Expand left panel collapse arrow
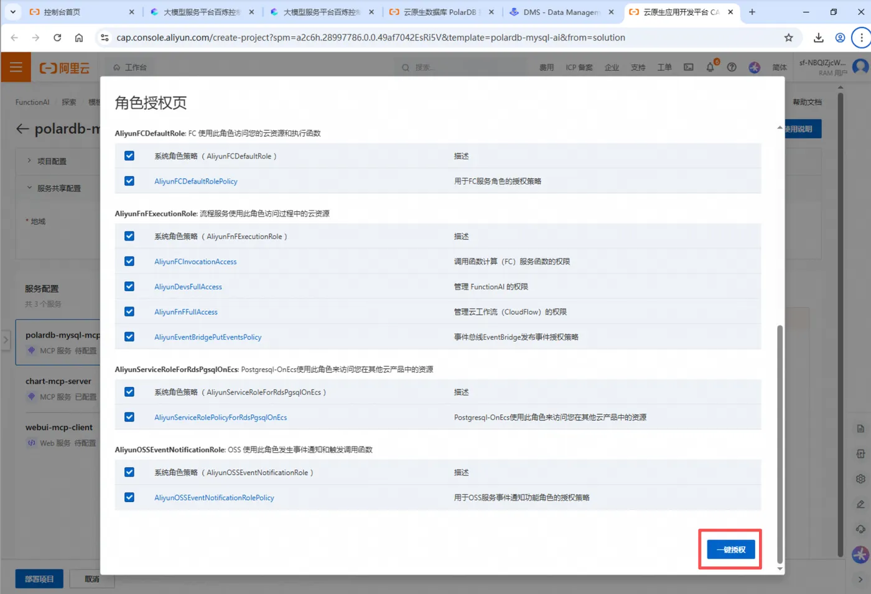The image size is (871, 594). (6, 340)
